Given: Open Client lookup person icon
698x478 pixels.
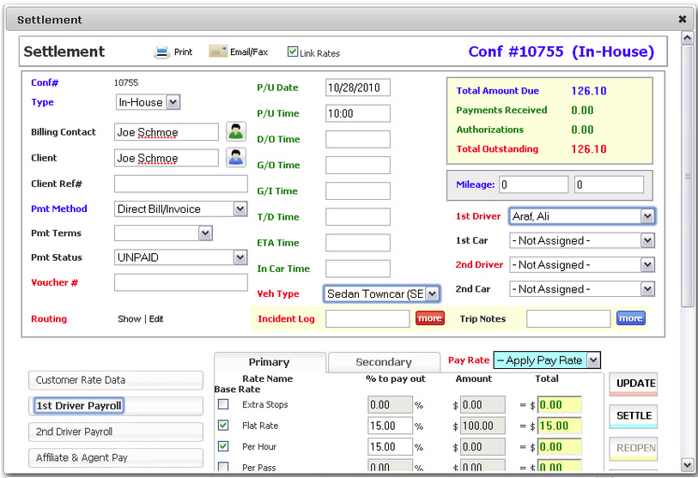Looking at the screenshot, I should coord(235,158).
